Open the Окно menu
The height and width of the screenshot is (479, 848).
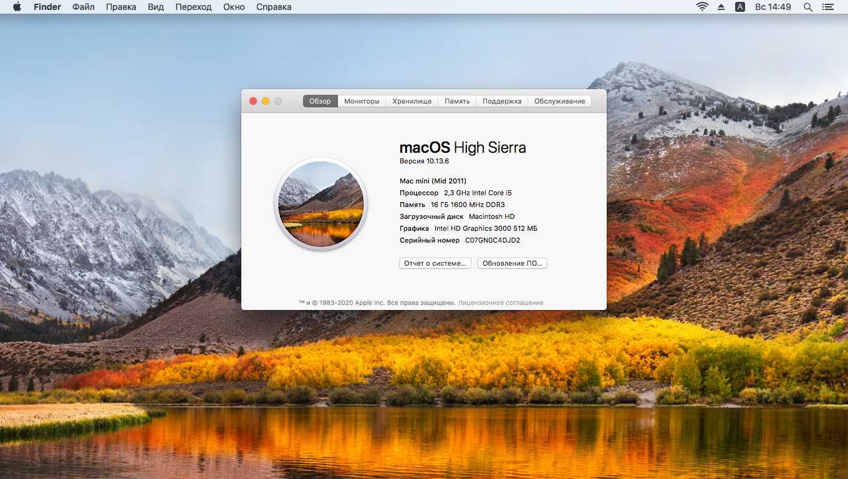234,7
